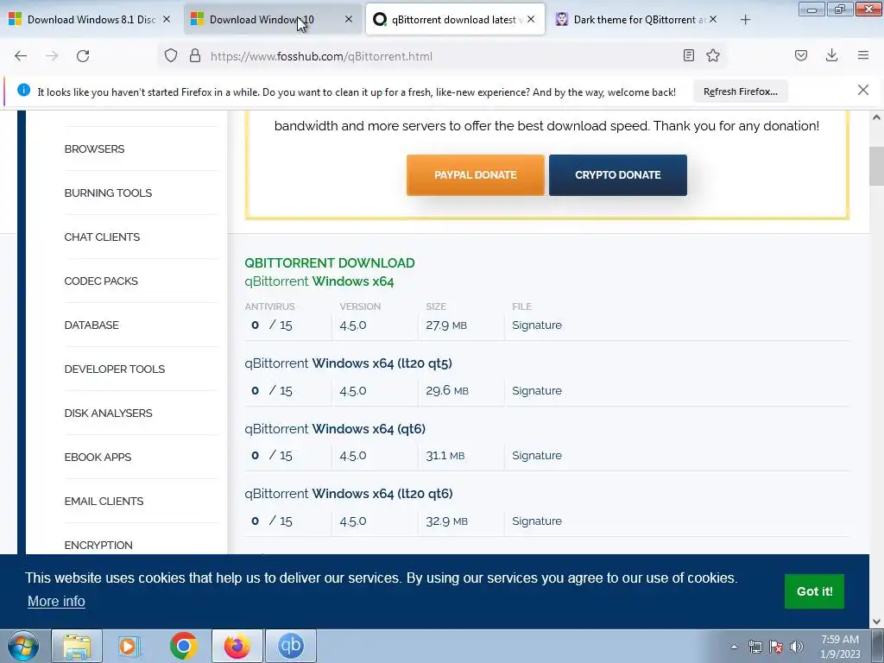Close the Download Windows 10 tab

click(349, 19)
